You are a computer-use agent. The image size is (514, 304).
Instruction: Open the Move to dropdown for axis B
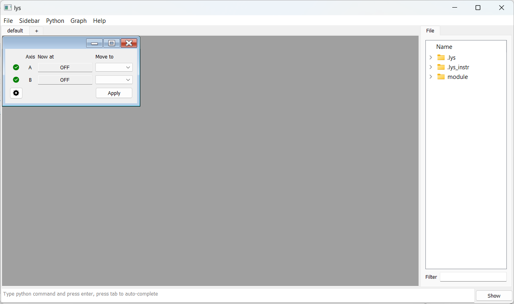point(114,80)
